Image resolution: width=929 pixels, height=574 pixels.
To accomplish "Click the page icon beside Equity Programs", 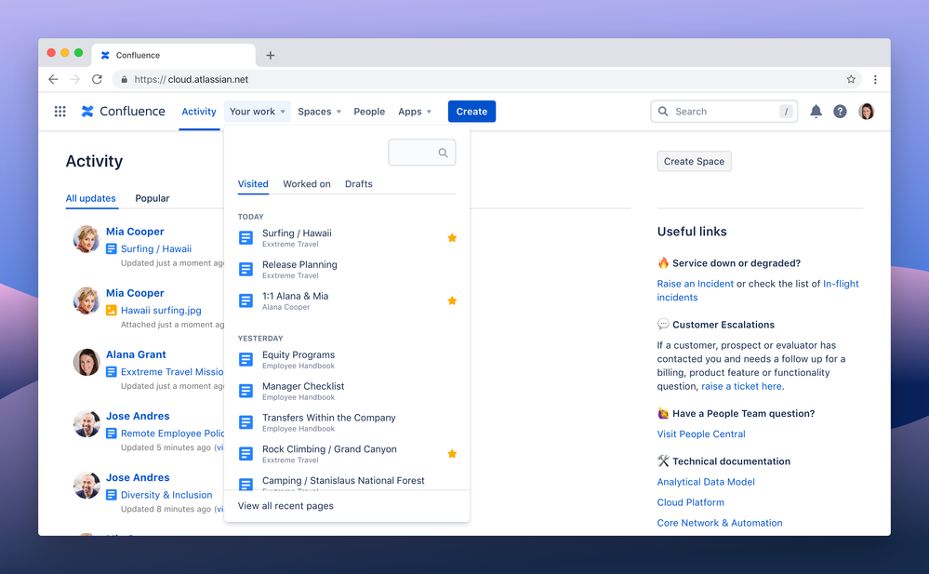I will (x=246, y=359).
